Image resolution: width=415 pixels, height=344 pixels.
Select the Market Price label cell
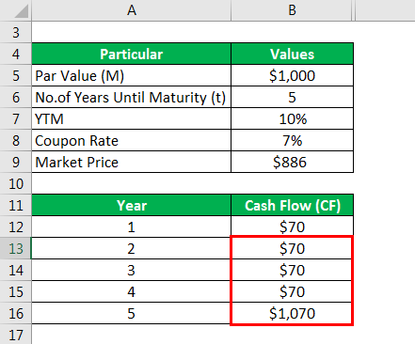[x=132, y=162]
